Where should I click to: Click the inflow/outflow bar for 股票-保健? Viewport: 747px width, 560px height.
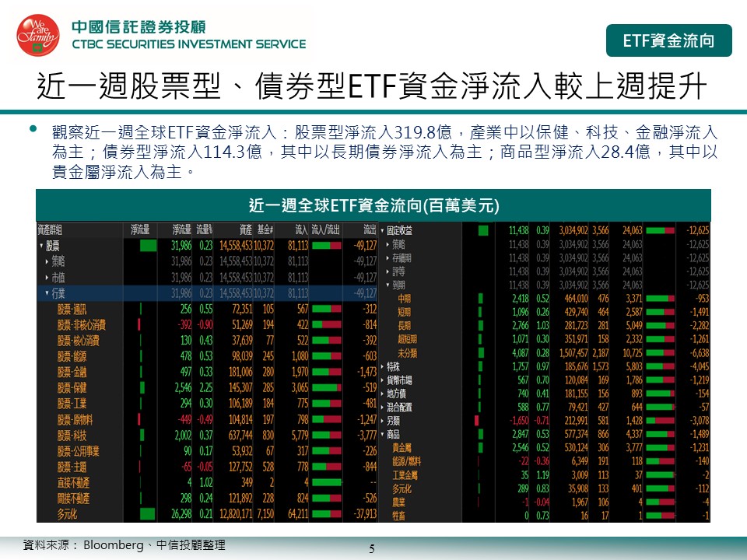[326, 387]
